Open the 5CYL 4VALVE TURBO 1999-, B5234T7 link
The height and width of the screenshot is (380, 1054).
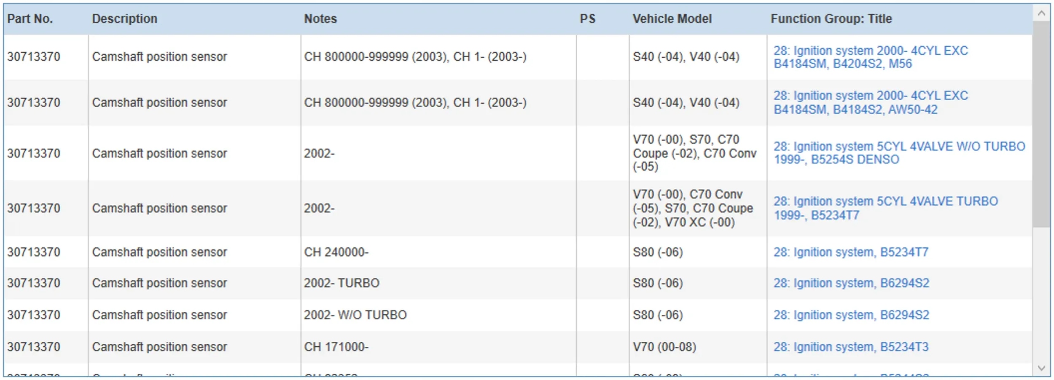[x=885, y=208]
